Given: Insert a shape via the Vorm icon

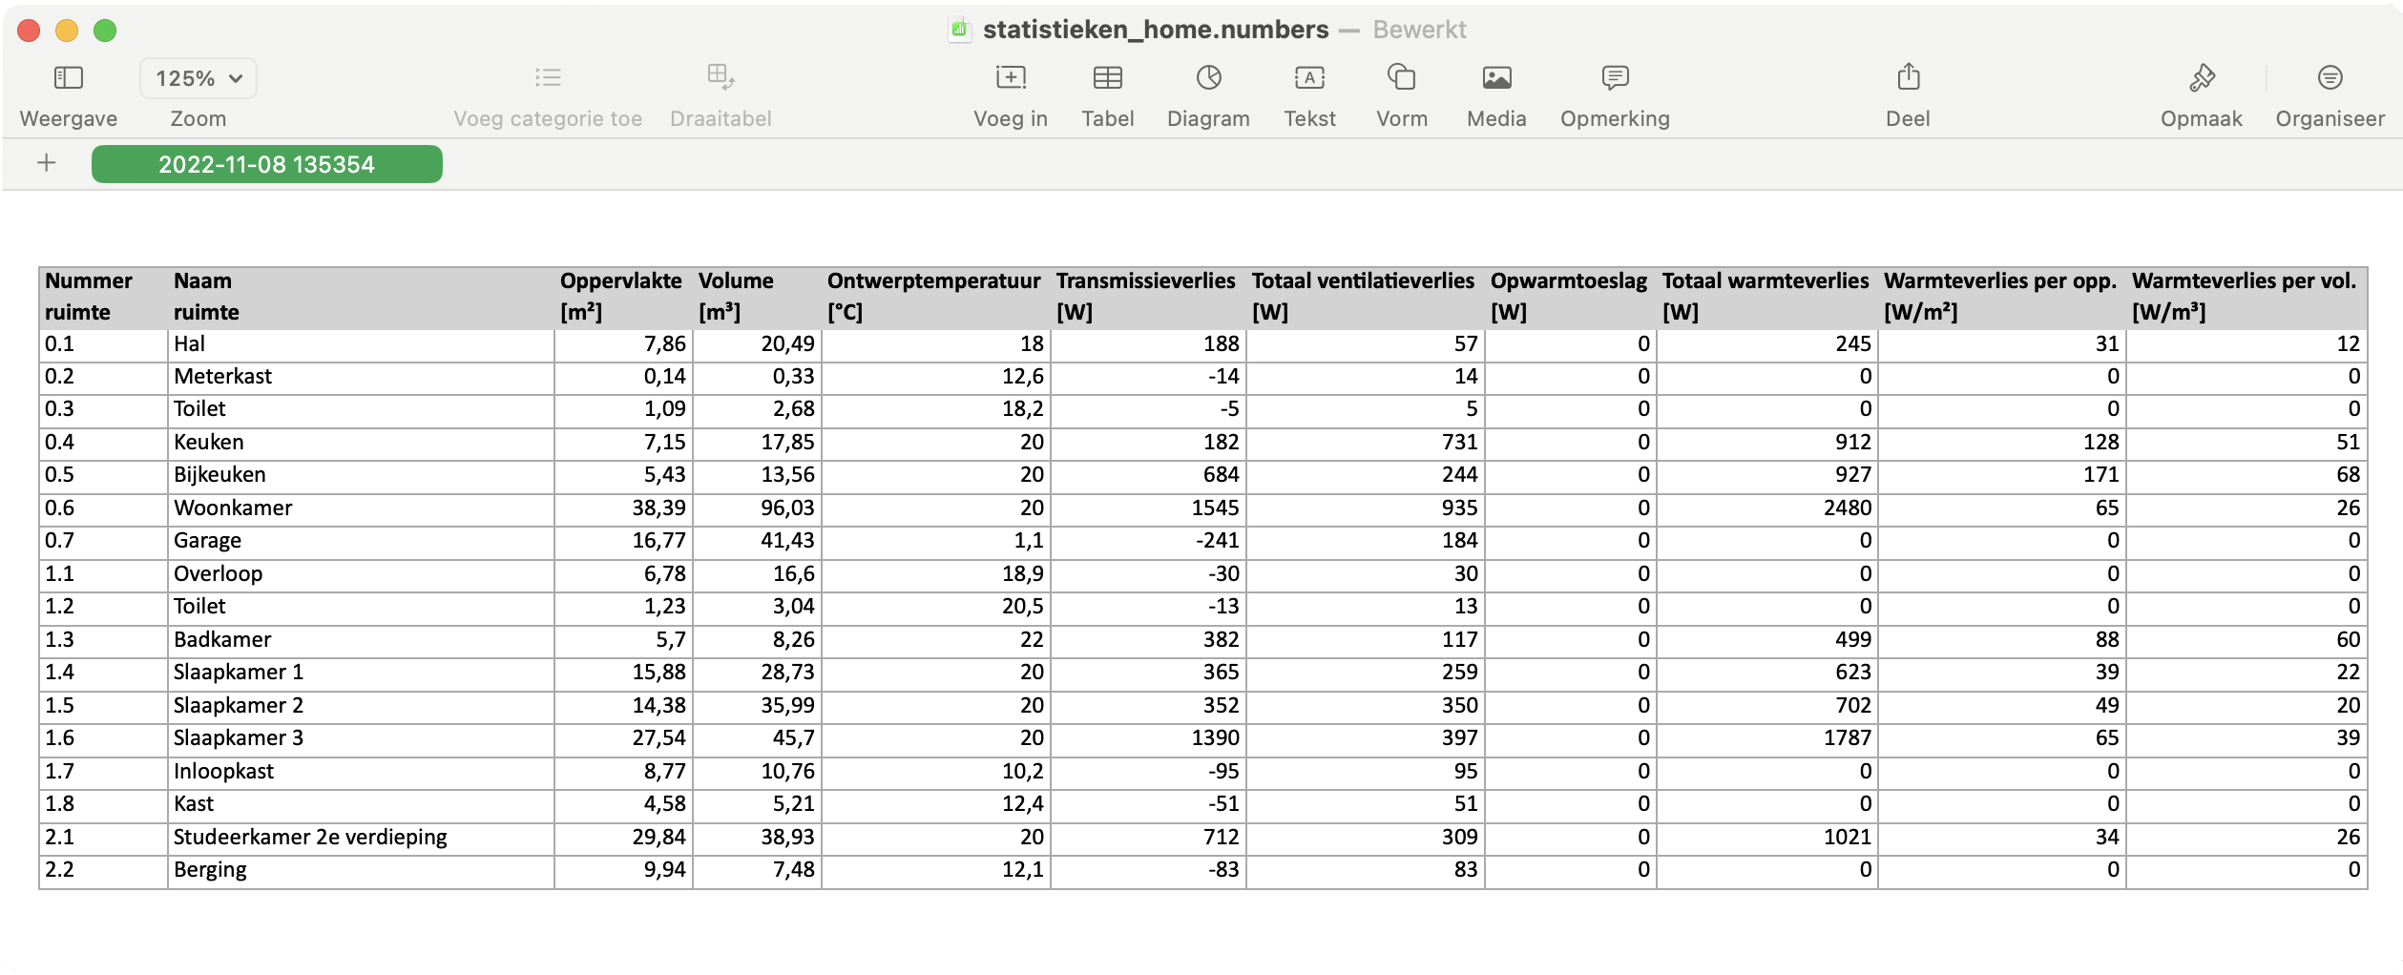Looking at the screenshot, I should (x=1400, y=91).
